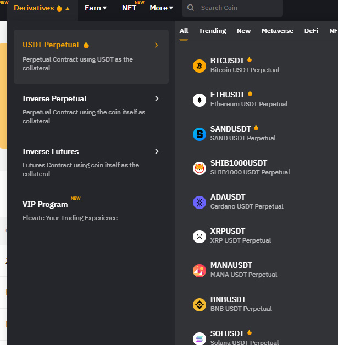
Task: Switch to the Trending tab
Action: coord(212,31)
